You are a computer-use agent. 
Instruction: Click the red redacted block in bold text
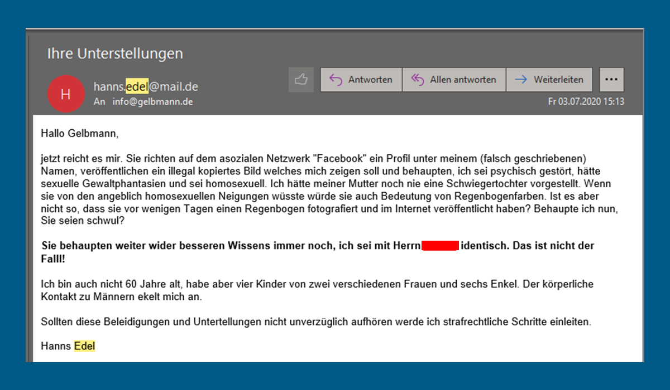pos(440,246)
